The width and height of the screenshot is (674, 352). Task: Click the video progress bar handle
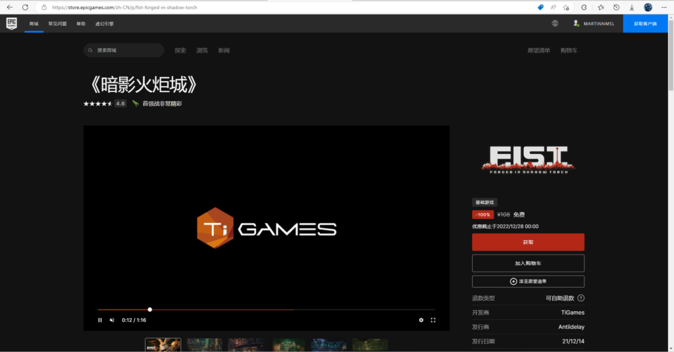coord(149,309)
